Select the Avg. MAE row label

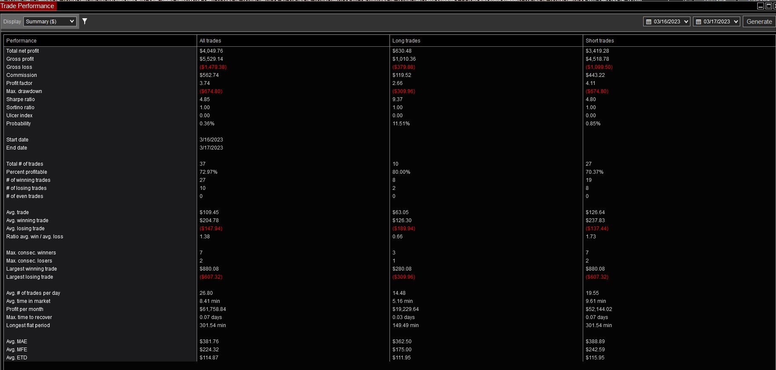tap(17, 342)
